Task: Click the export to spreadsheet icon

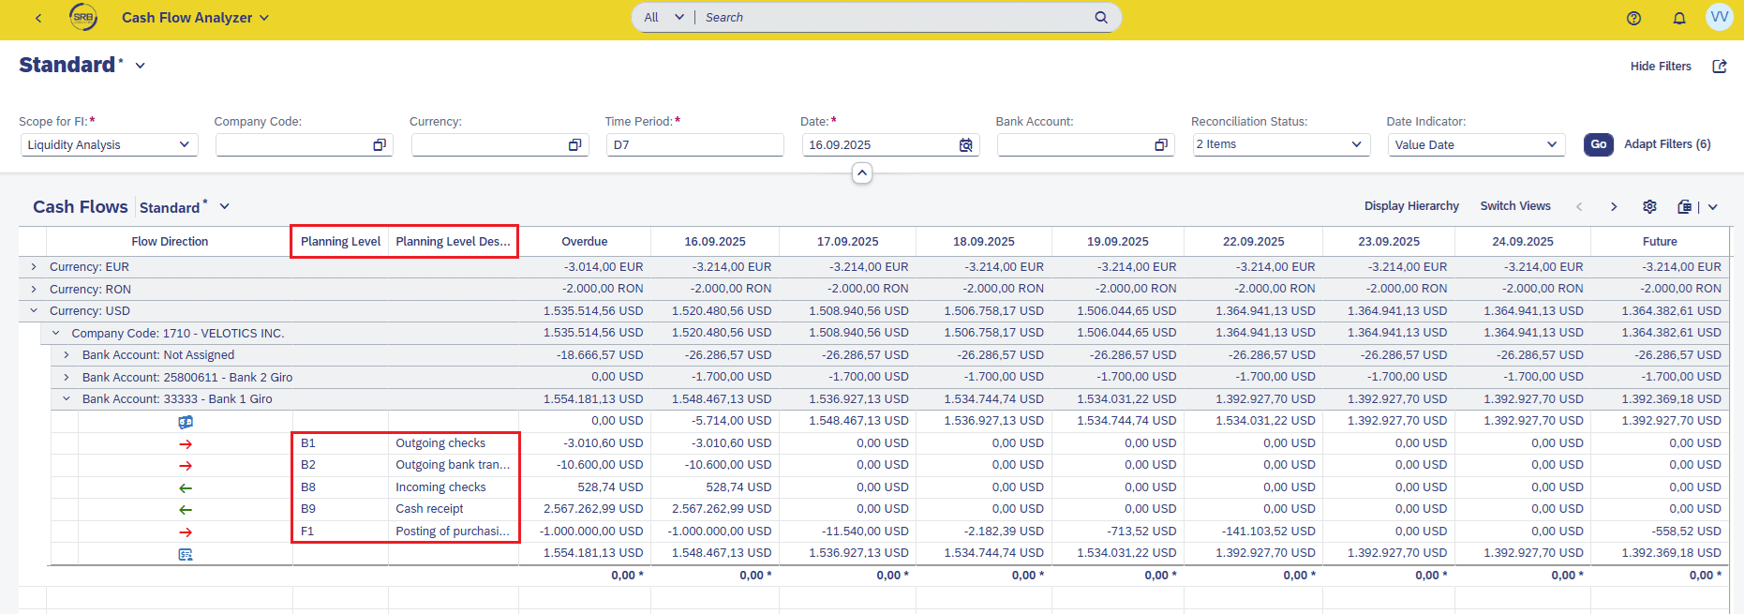Action: pos(1685,206)
